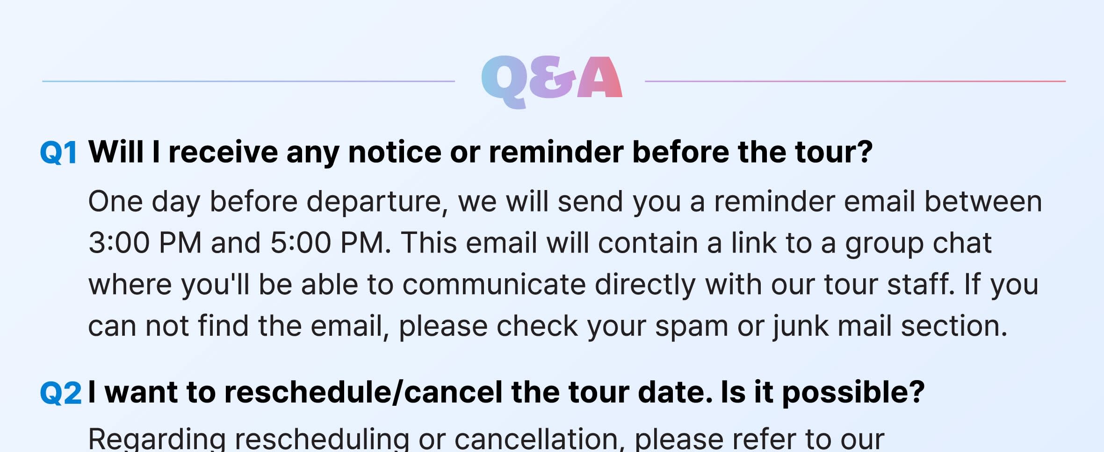Click the word "possible?" in Q2
Viewport: 1104px width, 452px height.
pyautogui.click(x=853, y=392)
